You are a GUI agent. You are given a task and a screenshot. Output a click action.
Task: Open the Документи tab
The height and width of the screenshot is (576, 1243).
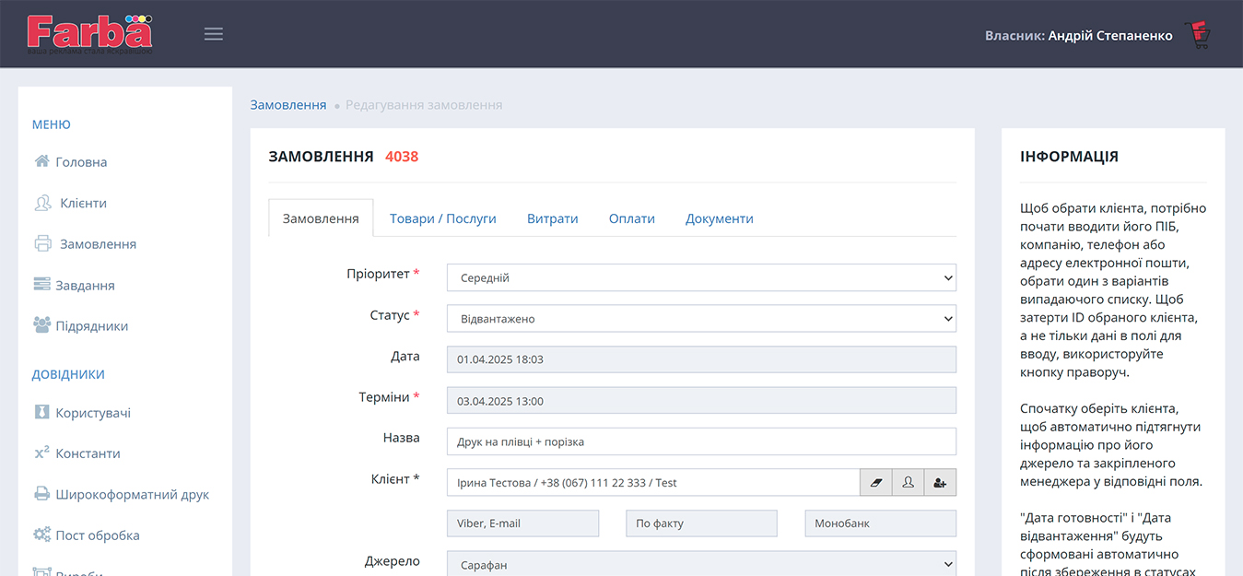tap(719, 218)
